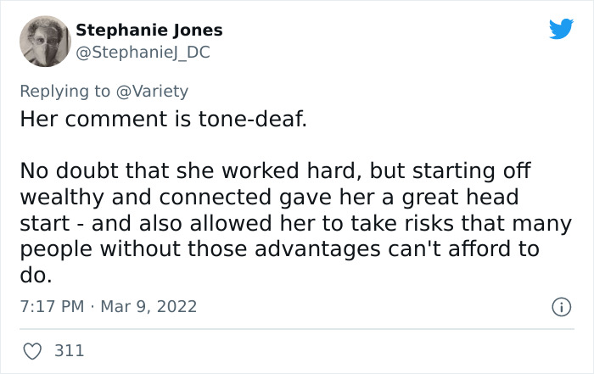Click the "Her comment is tone-deaf." sentence
The height and width of the screenshot is (374, 594).
point(163,118)
